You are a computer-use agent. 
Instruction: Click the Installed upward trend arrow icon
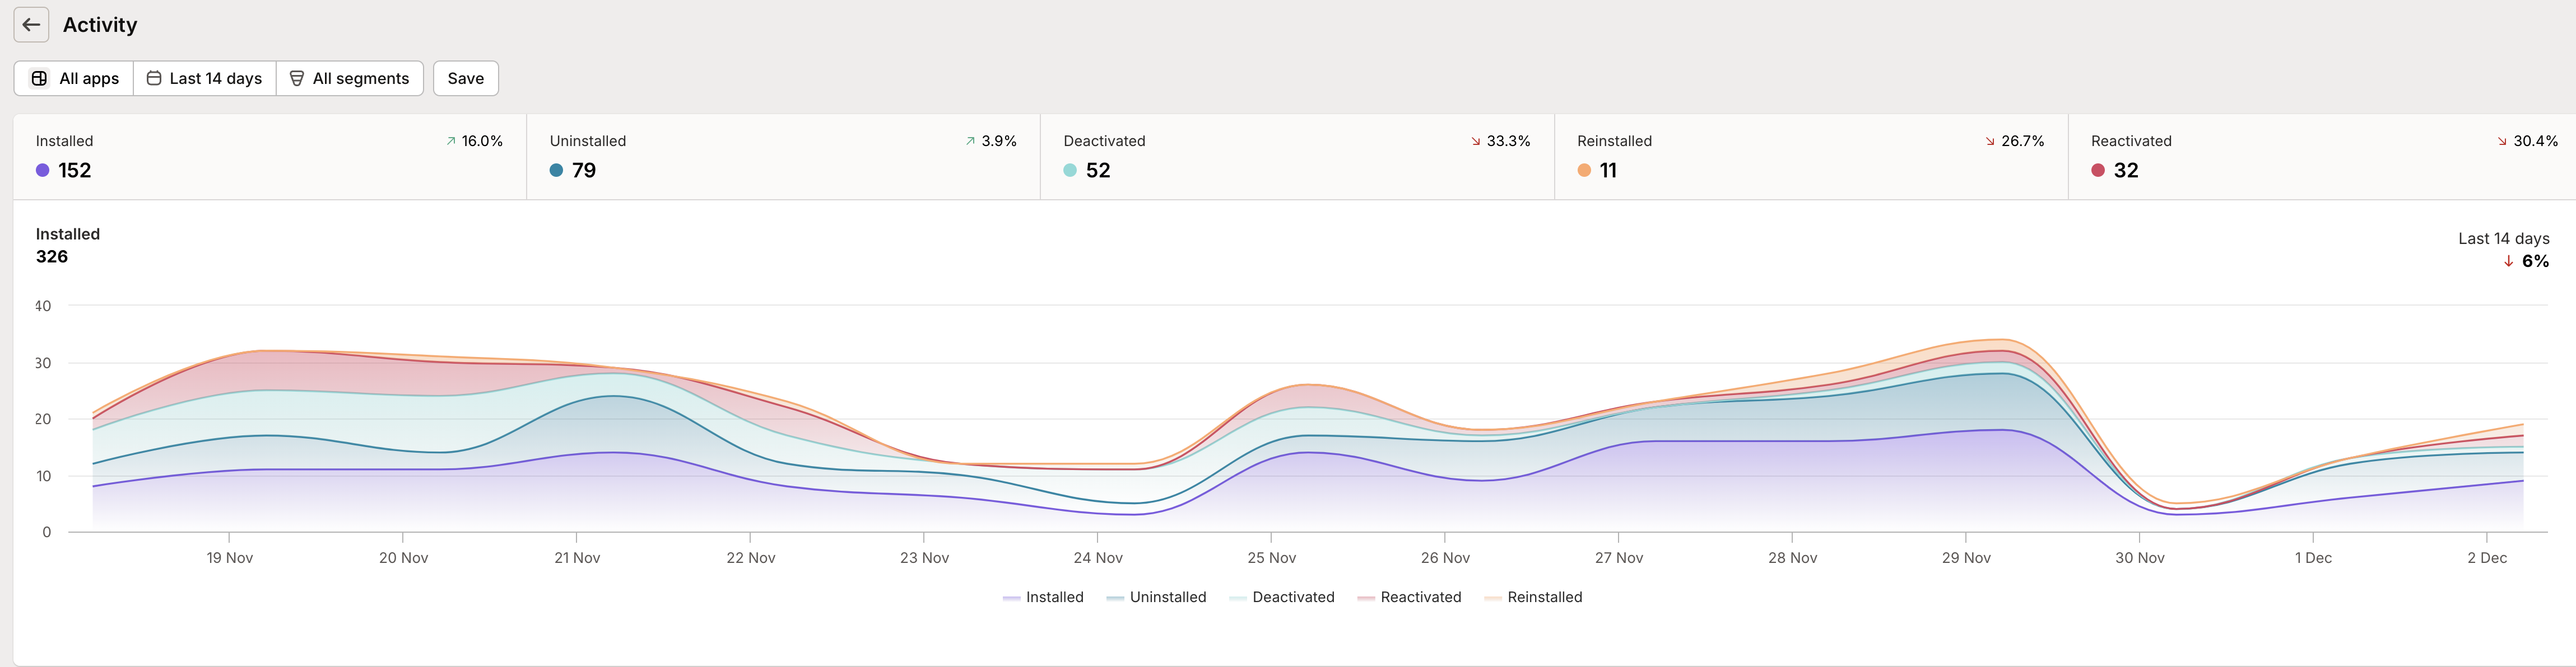[x=451, y=142]
